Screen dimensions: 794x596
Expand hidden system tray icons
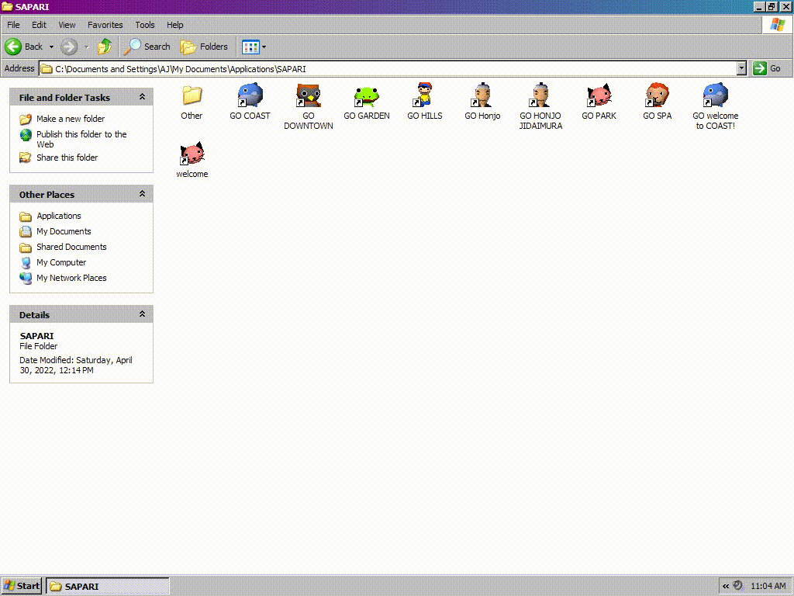[x=726, y=586]
